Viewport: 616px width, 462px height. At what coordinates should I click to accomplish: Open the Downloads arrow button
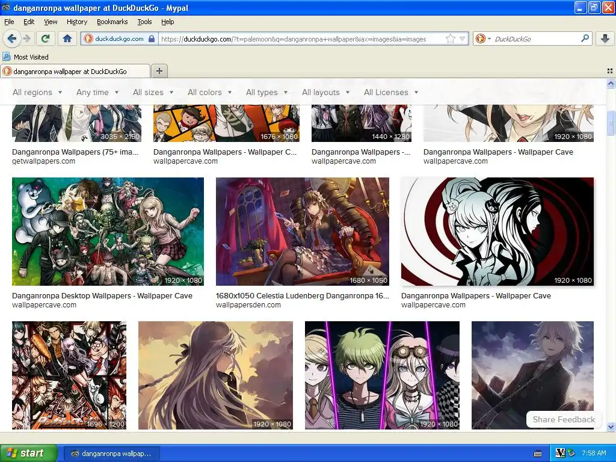pos(605,38)
